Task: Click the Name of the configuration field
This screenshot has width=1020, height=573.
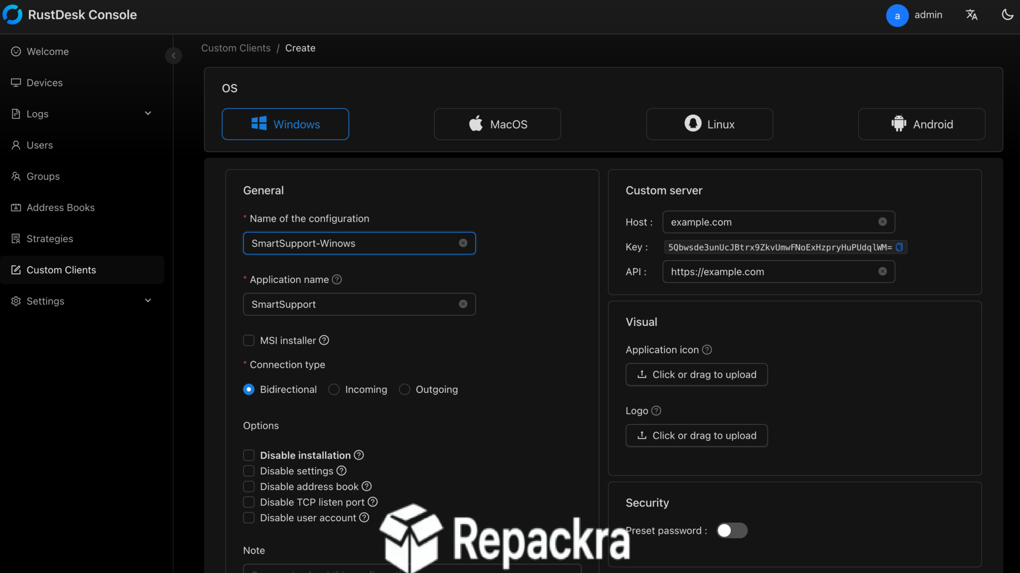Action: point(359,243)
